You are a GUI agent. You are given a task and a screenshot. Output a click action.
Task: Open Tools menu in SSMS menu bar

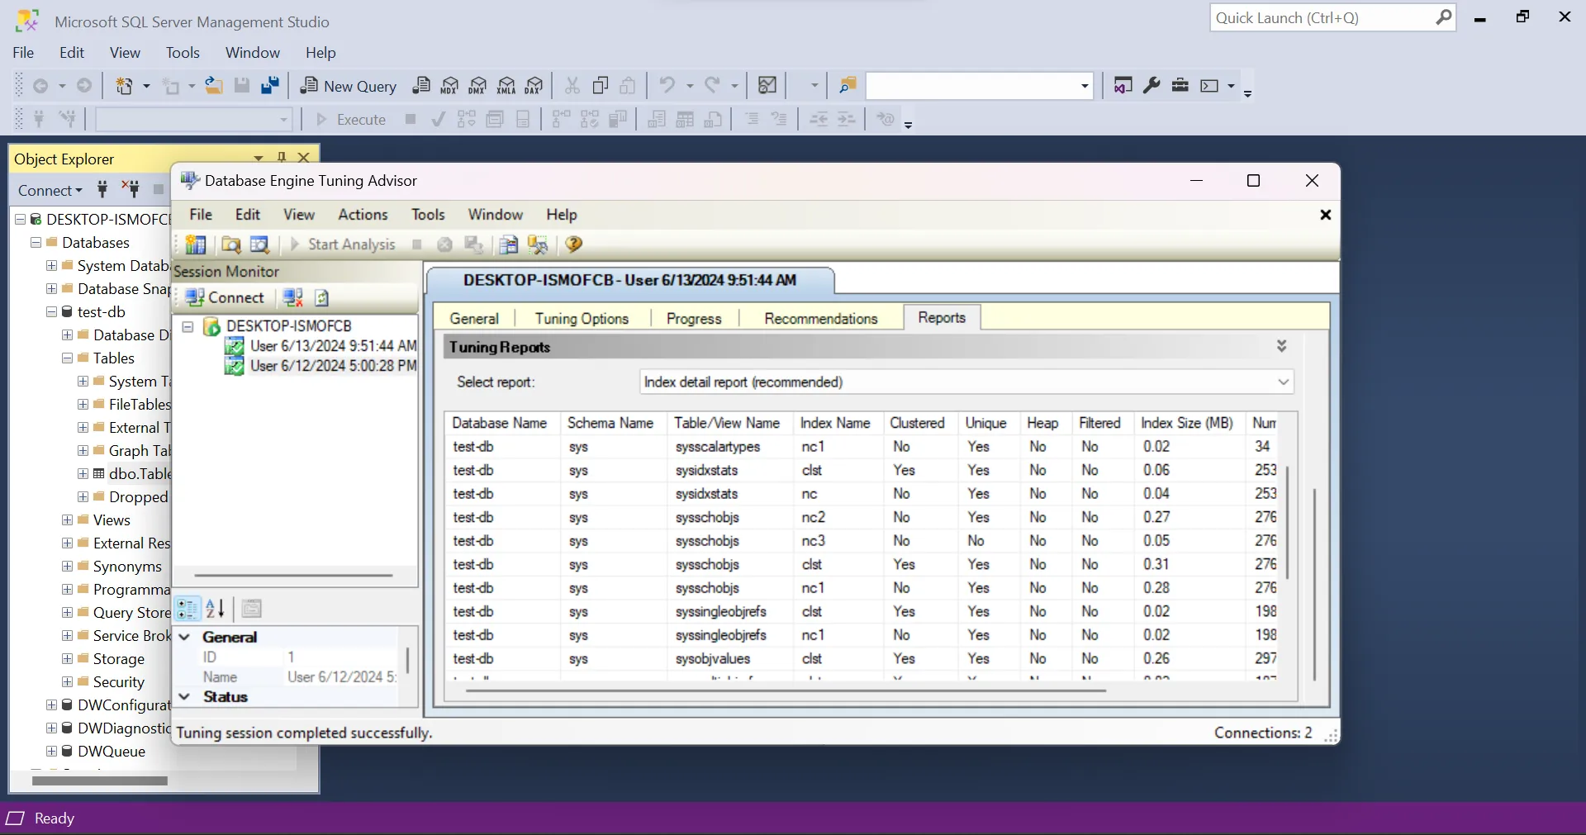[x=183, y=53]
